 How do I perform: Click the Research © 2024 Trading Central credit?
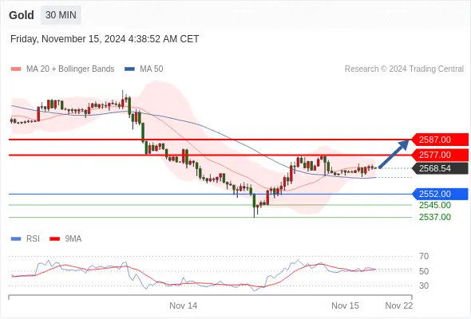point(404,69)
